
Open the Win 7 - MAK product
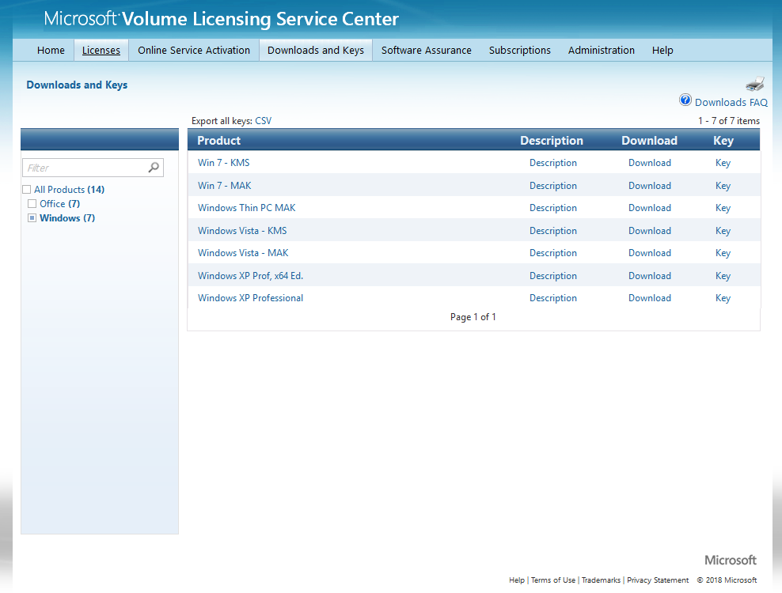pos(225,185)
